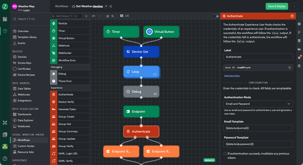Click the Add Description link
The width and height of the screenshot is (303, 165).
click(x=232, y=76)
